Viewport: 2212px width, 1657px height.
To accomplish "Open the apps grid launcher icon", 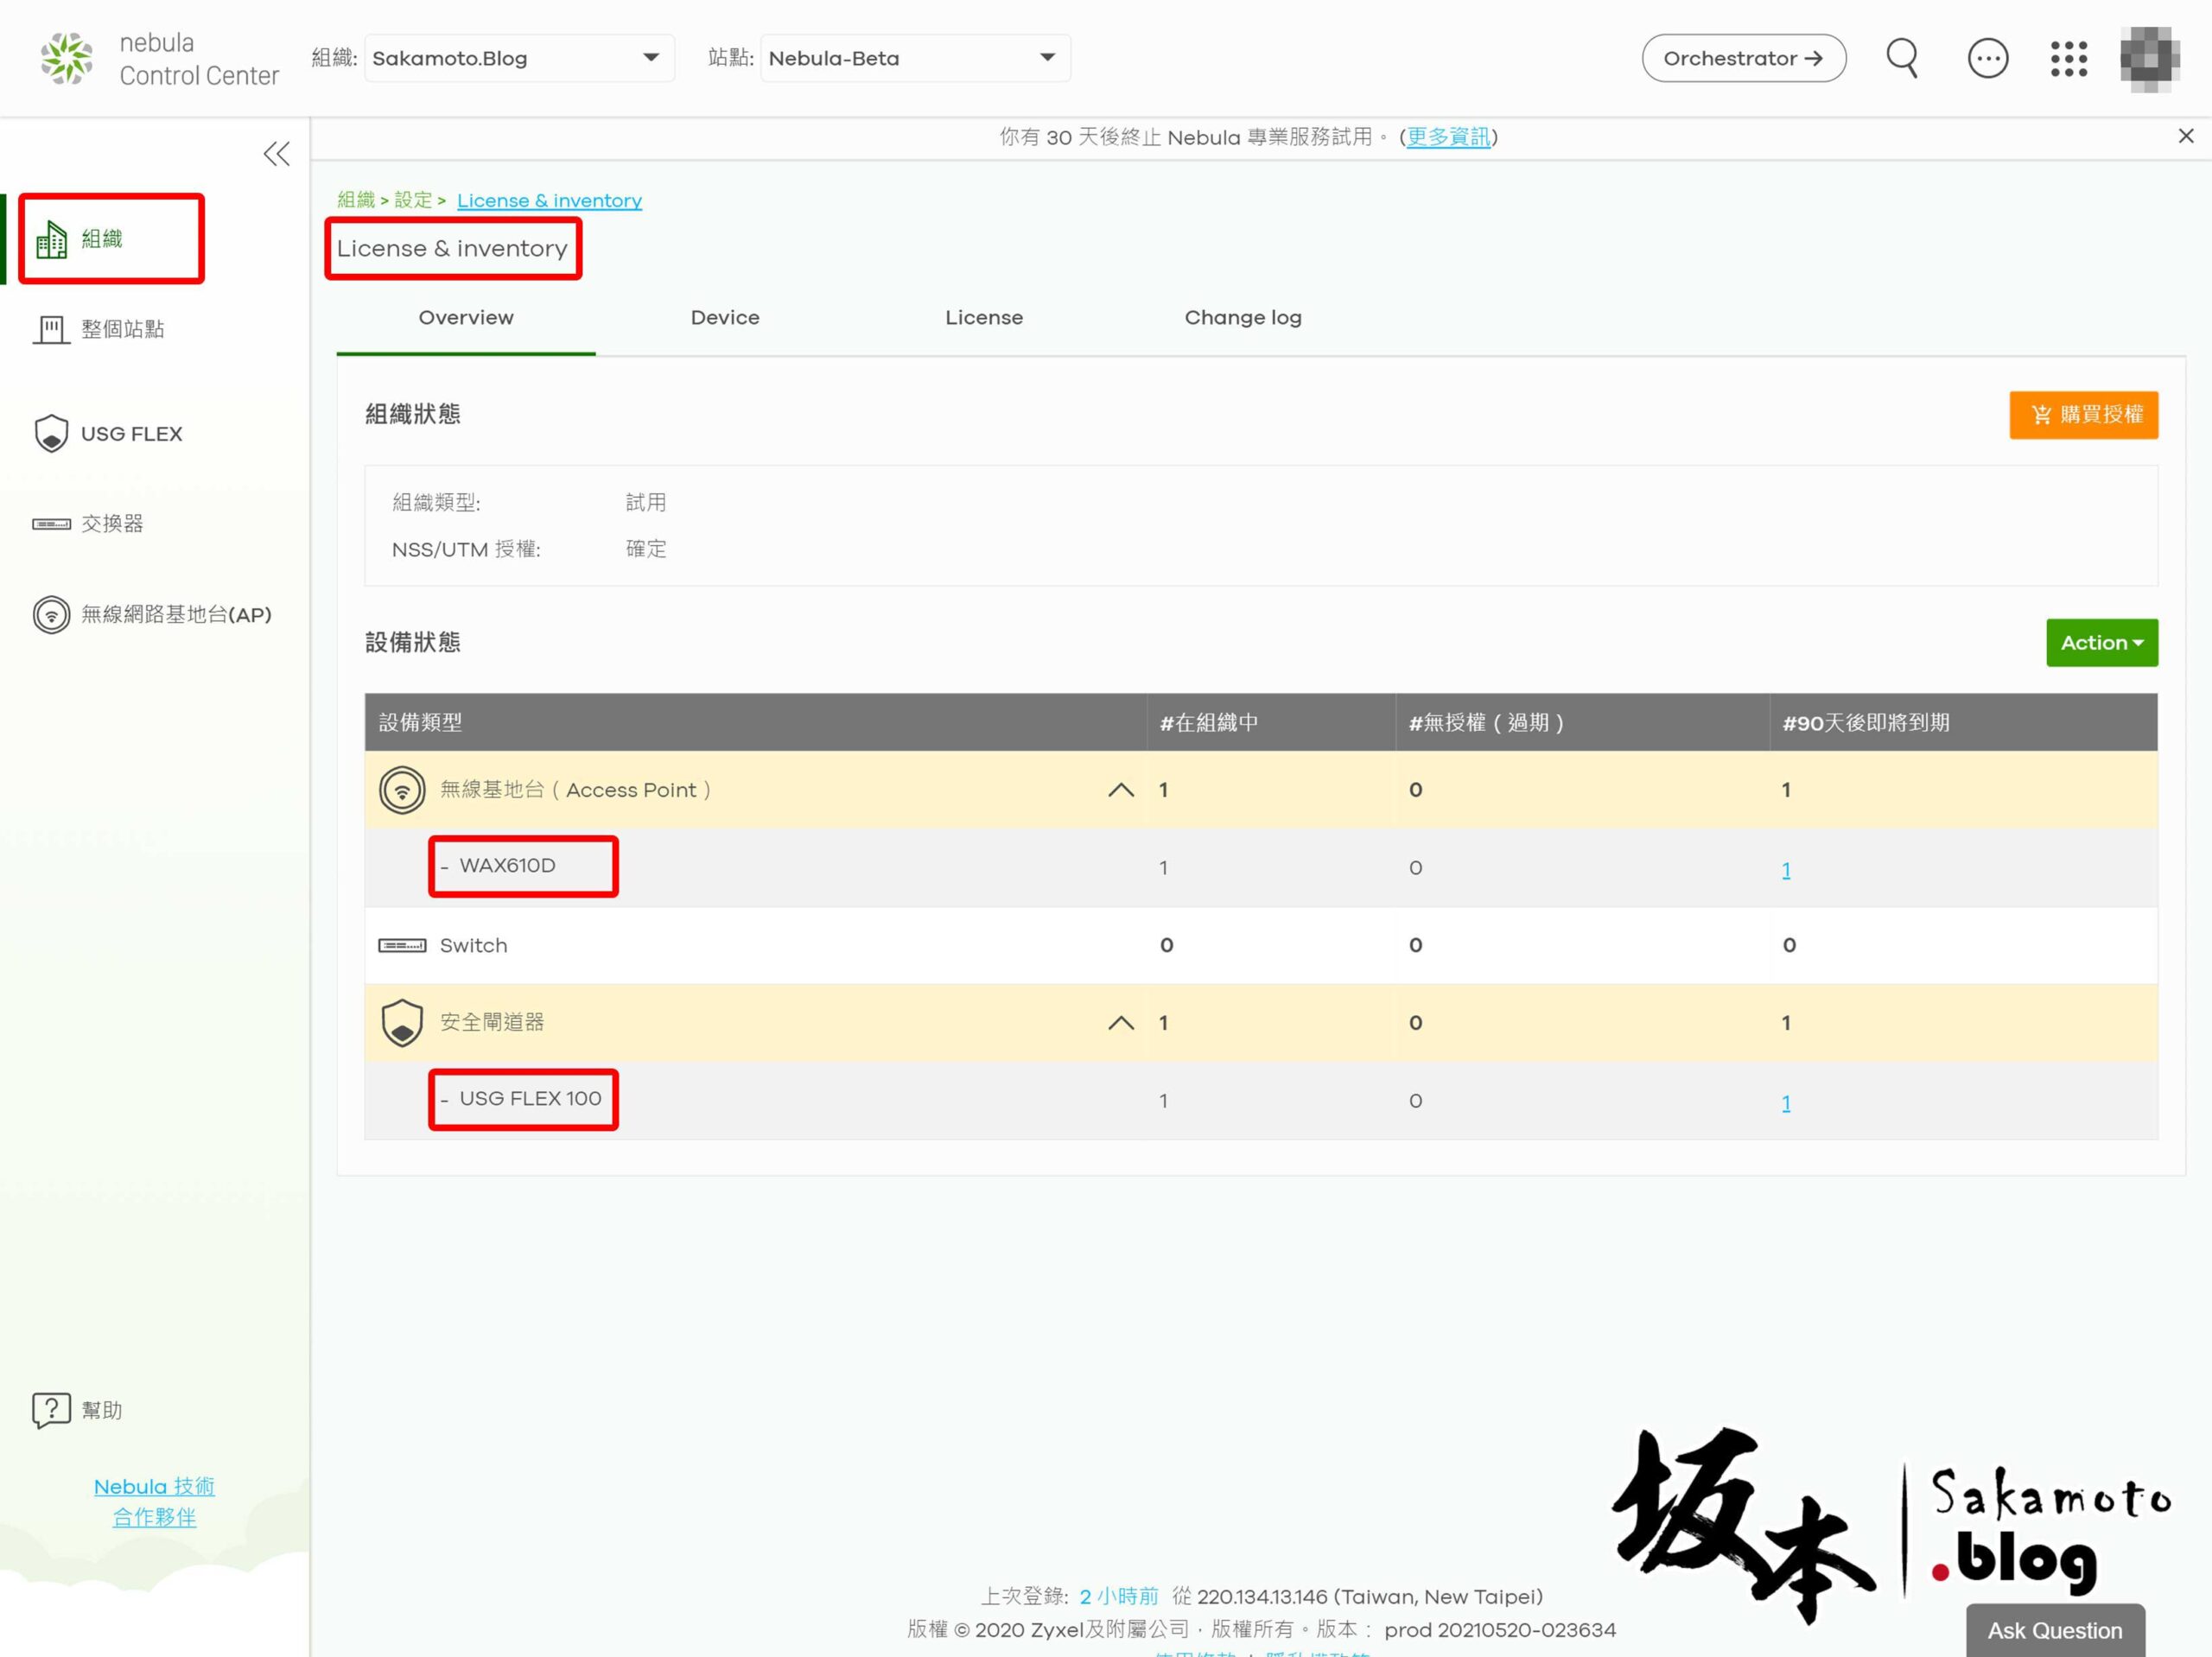I will point(2068,58).
